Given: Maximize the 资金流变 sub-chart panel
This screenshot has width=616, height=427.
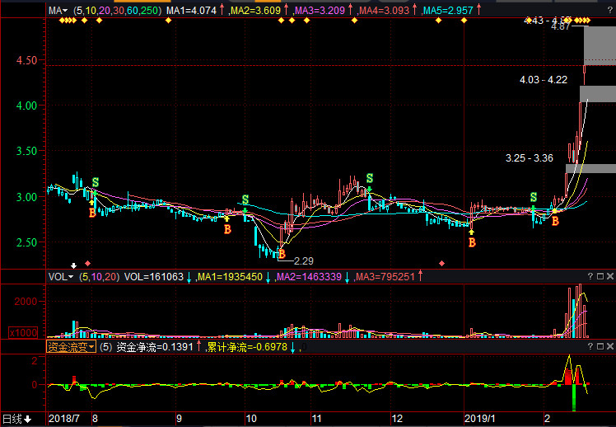Looking at the screenshot, I should tap(600, 346).
